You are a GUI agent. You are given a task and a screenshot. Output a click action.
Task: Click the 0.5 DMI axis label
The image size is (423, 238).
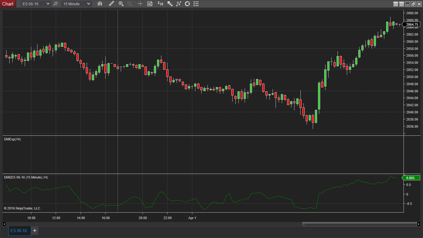click(409, 185)
